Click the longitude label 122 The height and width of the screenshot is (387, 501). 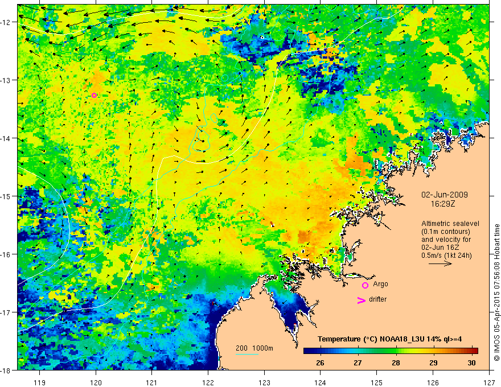(x=208, y=382)
